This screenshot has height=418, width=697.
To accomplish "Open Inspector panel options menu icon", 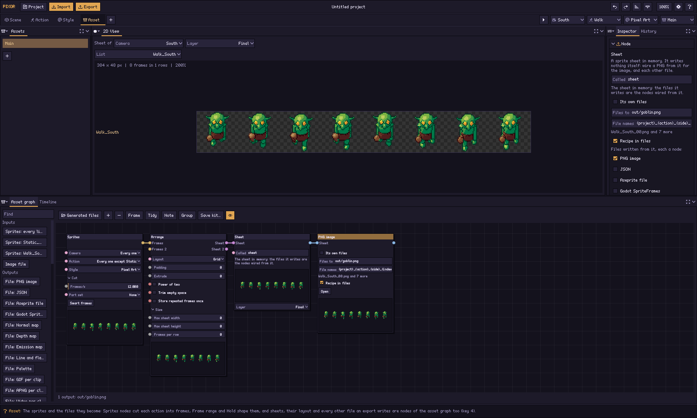I will pos(611,31).
